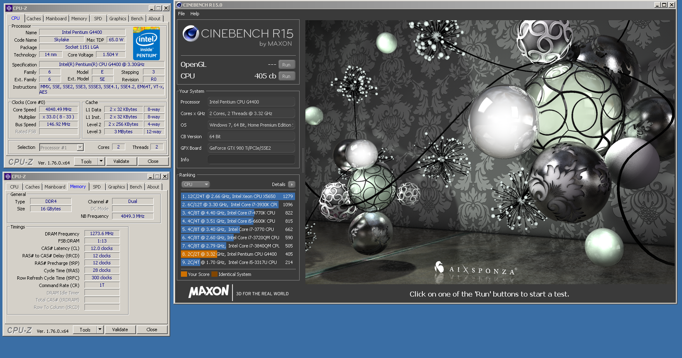The width and height of the screenshot is (682, 358).
Task: Open Memory tab in top CPU-Z window
Action: [x=79, y=19]
